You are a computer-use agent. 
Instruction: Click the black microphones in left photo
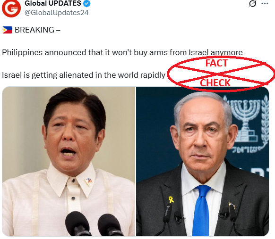click(x=95, y=224)
